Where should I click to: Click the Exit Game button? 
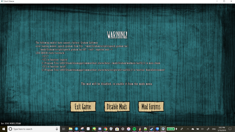tap(83, 107)
